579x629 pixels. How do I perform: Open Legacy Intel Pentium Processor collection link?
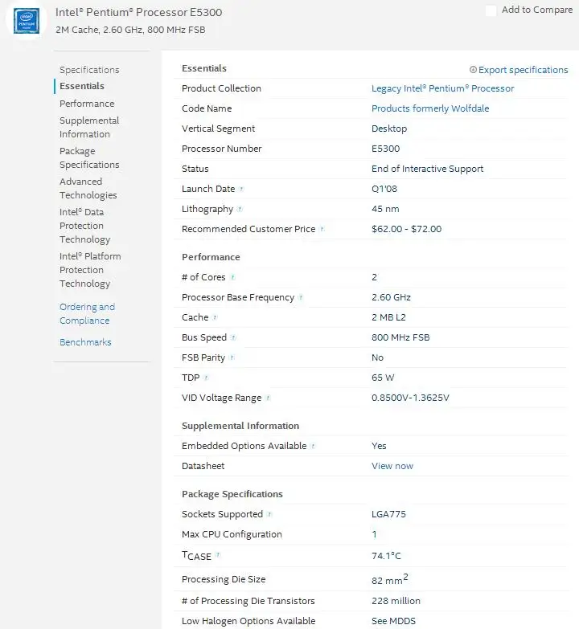(x=442, y=88)
